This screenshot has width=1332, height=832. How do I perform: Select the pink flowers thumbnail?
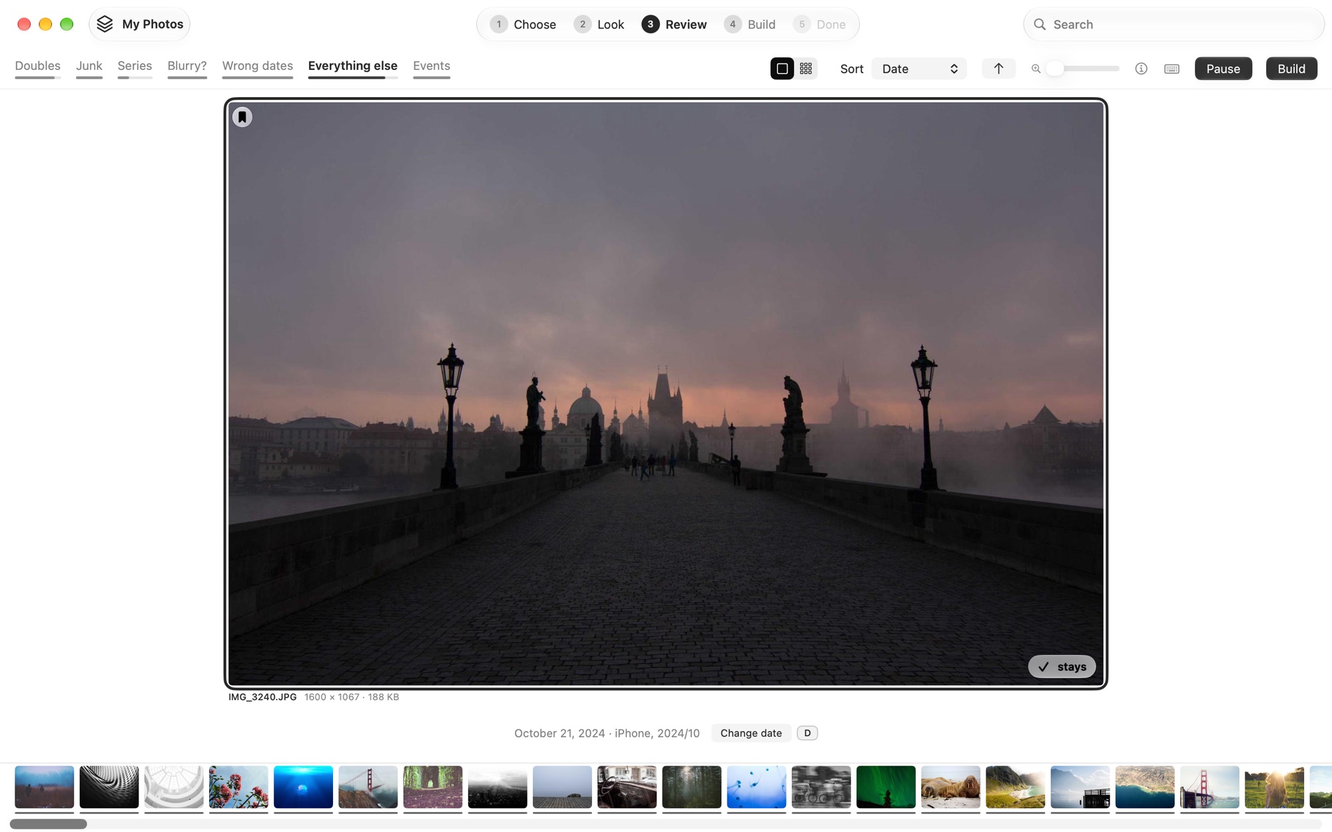pos(238,787)
